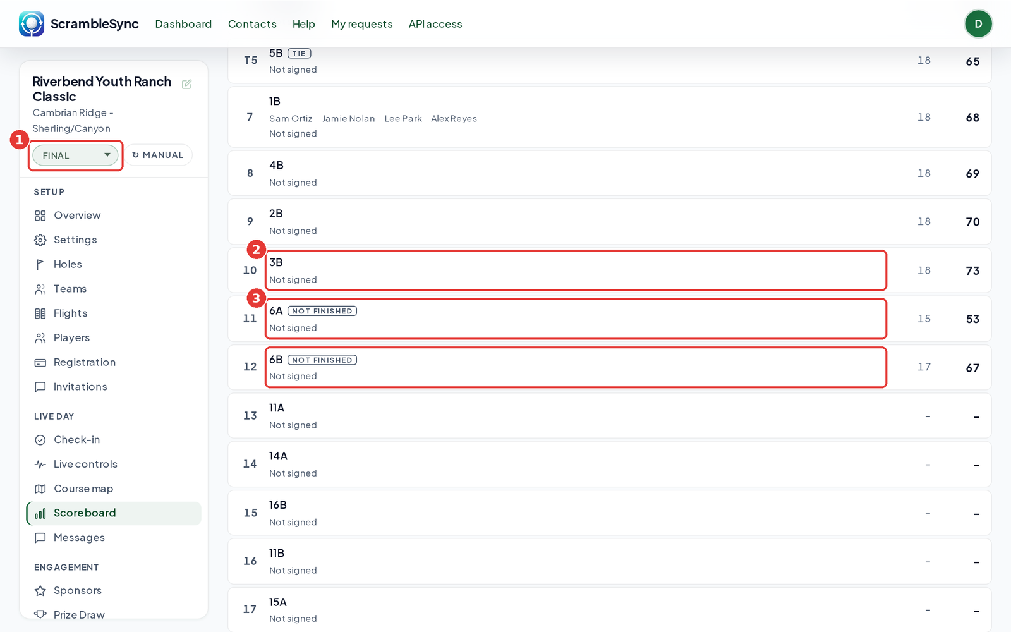The width and height of the screenshot is (1011, 632).
Task: Open the Help menu item
Action: click(x=303, y=24)
